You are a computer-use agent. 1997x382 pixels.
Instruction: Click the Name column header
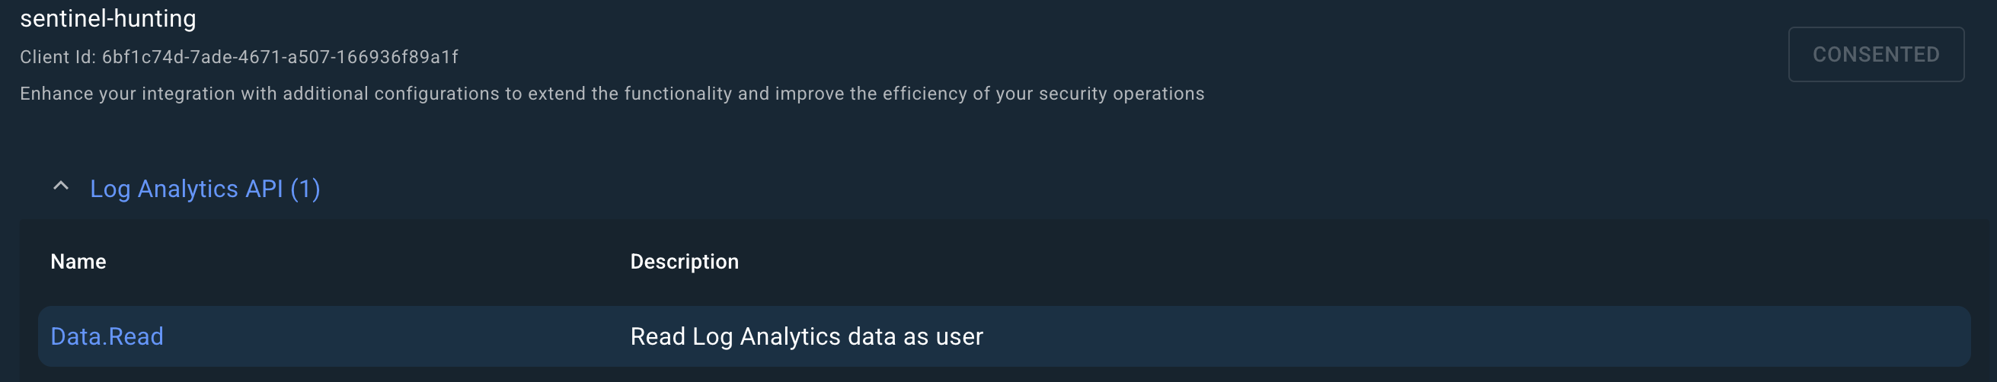(x=78, y=262)
